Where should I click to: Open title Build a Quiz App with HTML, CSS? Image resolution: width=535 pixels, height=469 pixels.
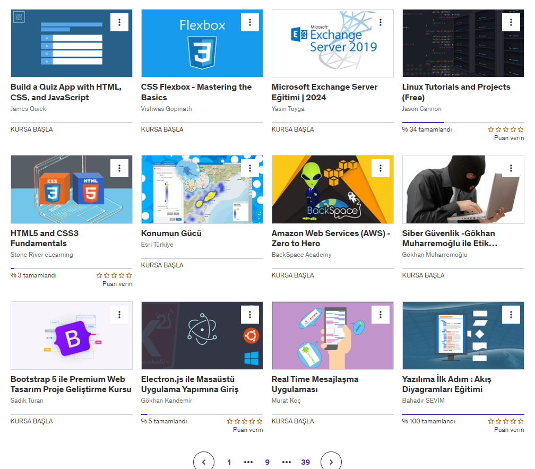pos(66,92)
